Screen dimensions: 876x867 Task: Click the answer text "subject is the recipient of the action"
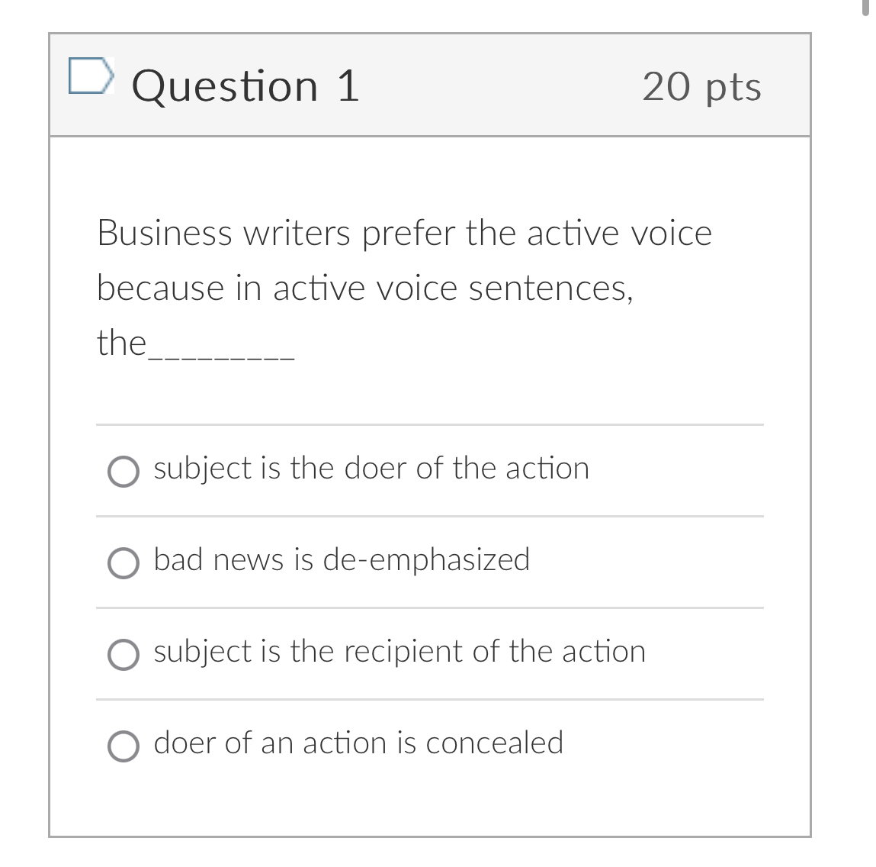coord(399,652)
